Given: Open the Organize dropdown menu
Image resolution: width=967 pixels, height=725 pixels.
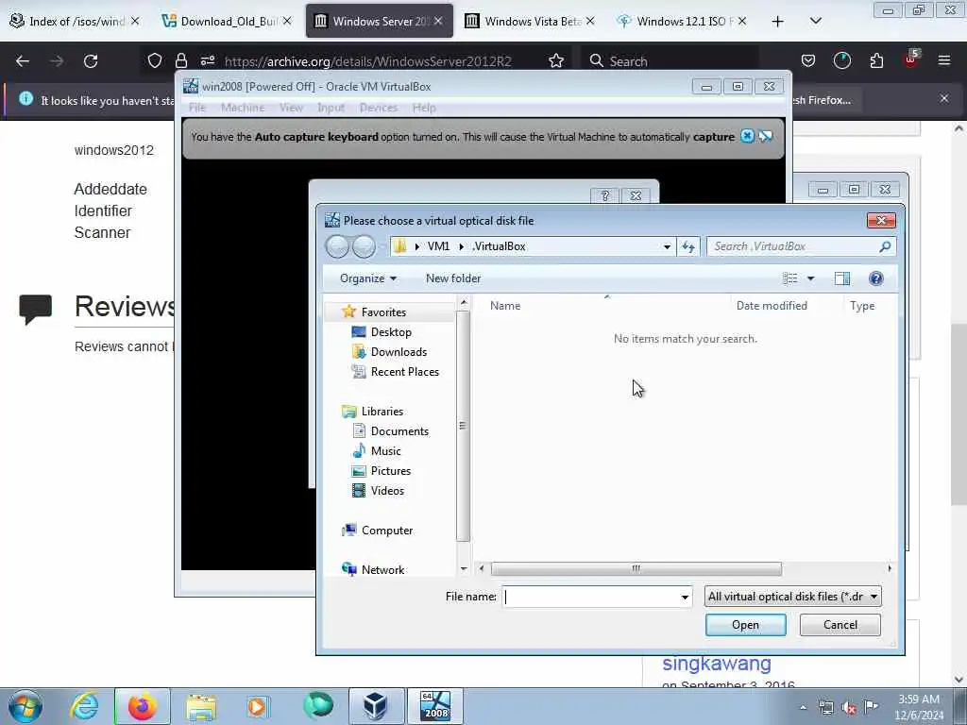Looking at the screenshot, I should pyautogui.click(x=368, y=278).
